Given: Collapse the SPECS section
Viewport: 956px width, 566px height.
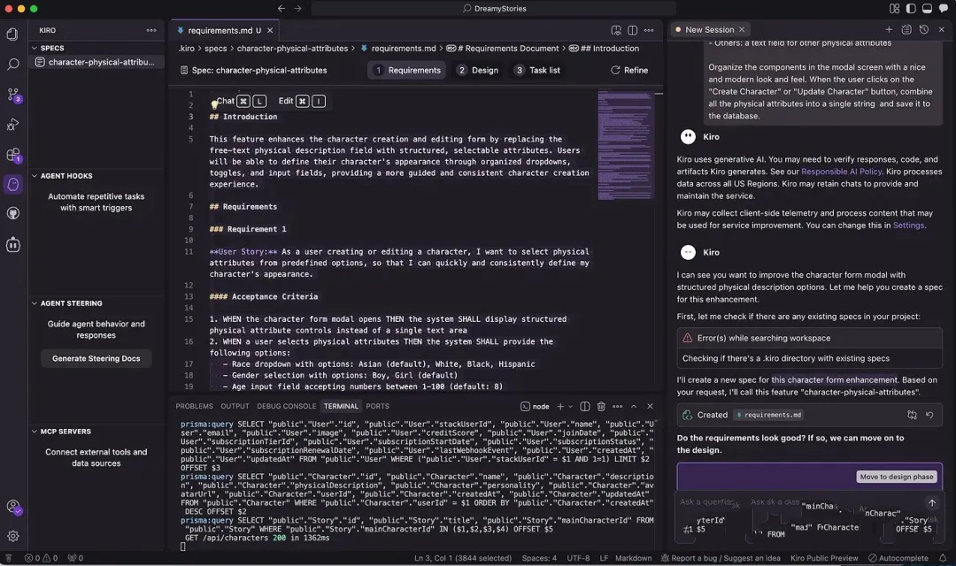Looking at the screenshot, I should click(x=35, y=48).
